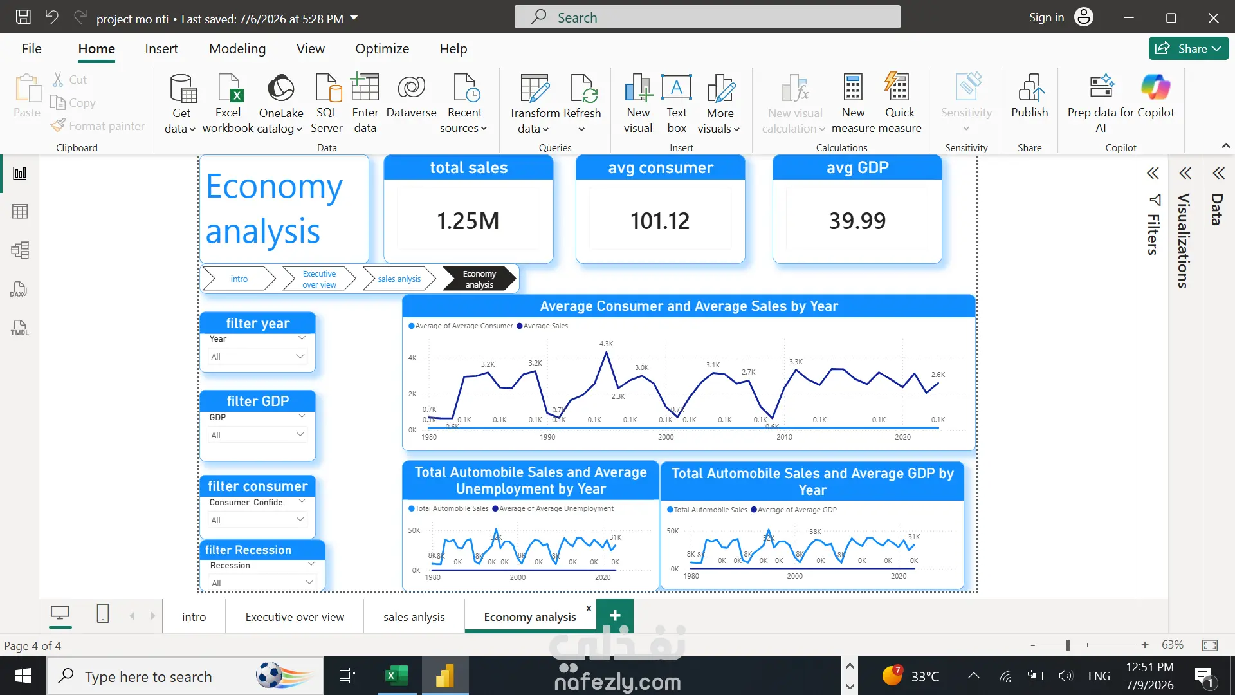1235x695 pixels.
Task: Go to intro page tab
Action: pyautogui.click(x=194, y=616)
